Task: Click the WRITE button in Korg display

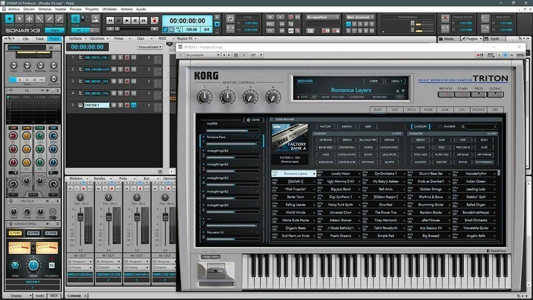Action: [x=374, y=81]
